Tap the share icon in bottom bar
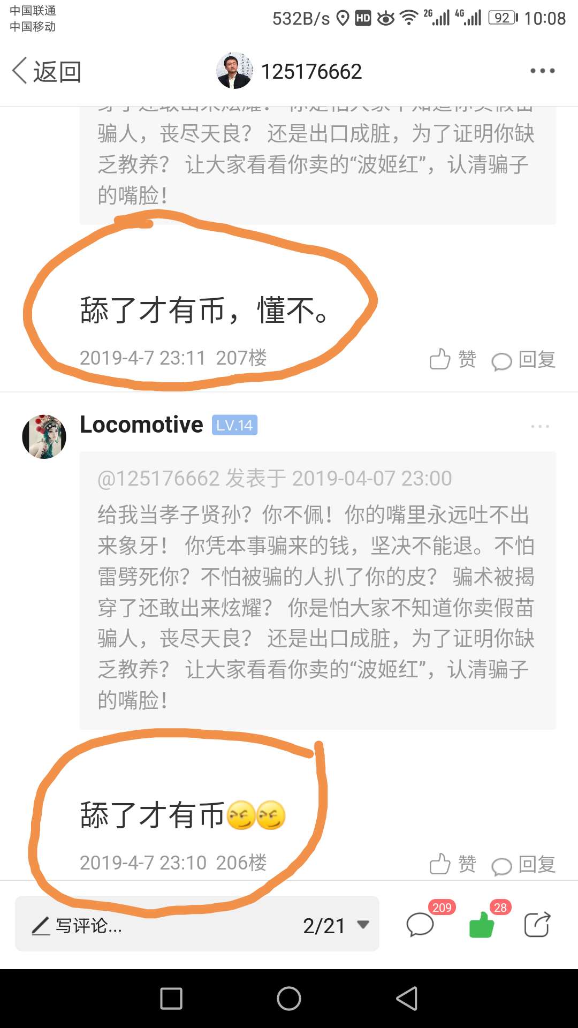The image size is (578, 1028). coord(537,925)
